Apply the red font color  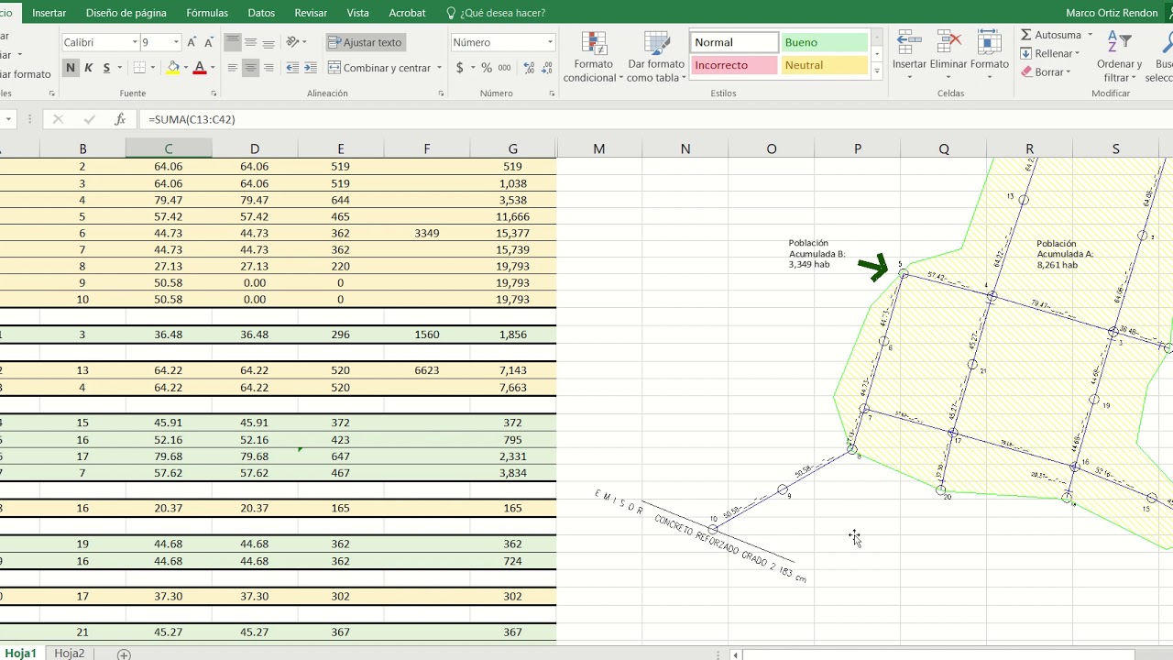pyautogui.click(x=200, y=68)
